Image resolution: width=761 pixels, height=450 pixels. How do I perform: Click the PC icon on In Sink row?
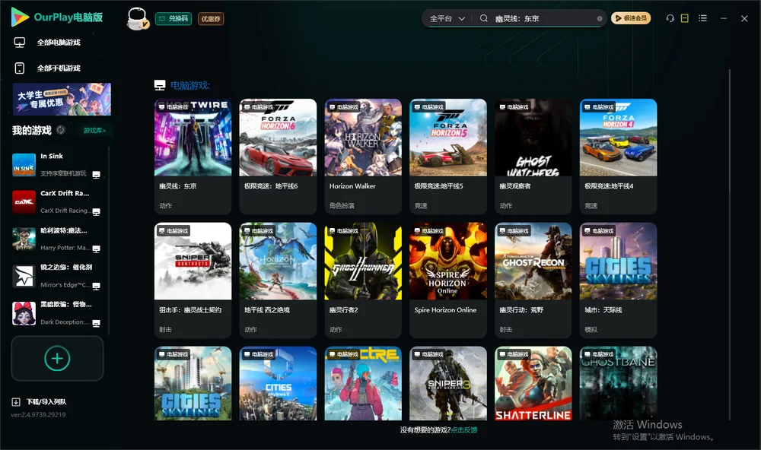pyautogui.click(x=96, y=175)
